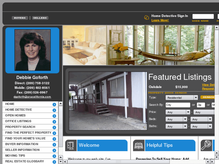This screenshot has width=219, height=164.
Task: Click the featured Oakdale listing photo
Action: (x=108, y=101)
